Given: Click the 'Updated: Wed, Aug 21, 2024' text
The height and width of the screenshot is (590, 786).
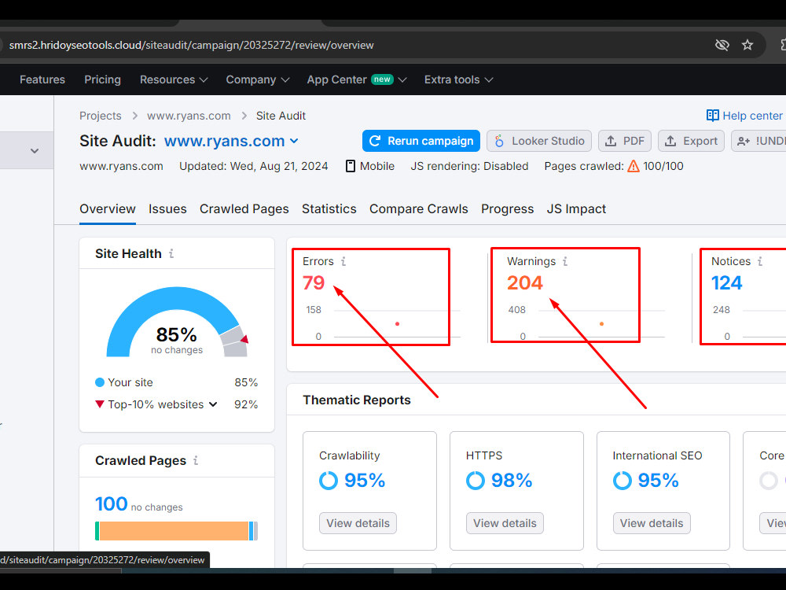Looking at the screenshot, I should 254,166.
